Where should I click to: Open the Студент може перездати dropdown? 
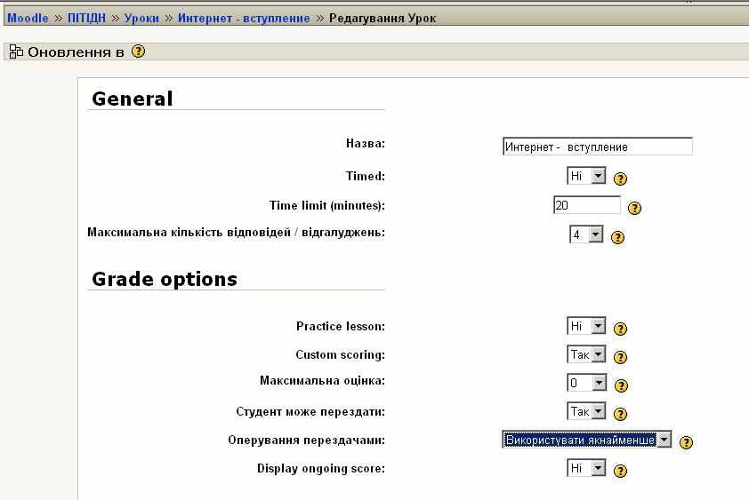point(586,411)
